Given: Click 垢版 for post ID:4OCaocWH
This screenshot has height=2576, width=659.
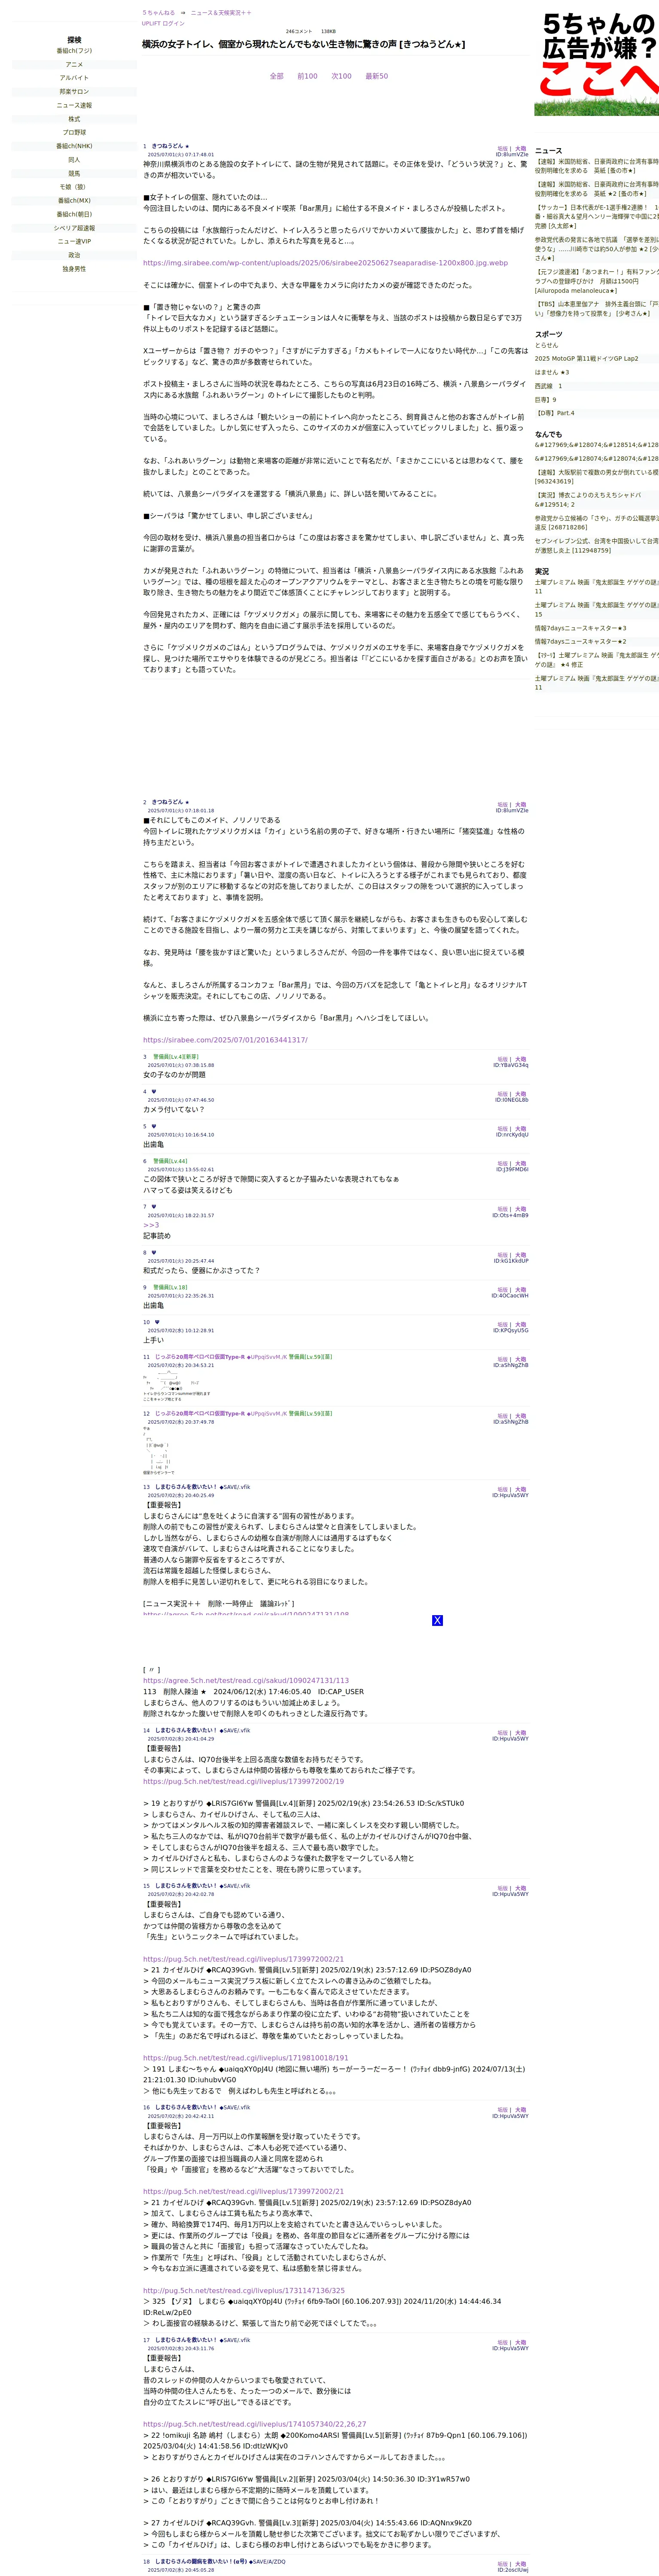Looking at the screenshot, I should [x=502, y=1290].
